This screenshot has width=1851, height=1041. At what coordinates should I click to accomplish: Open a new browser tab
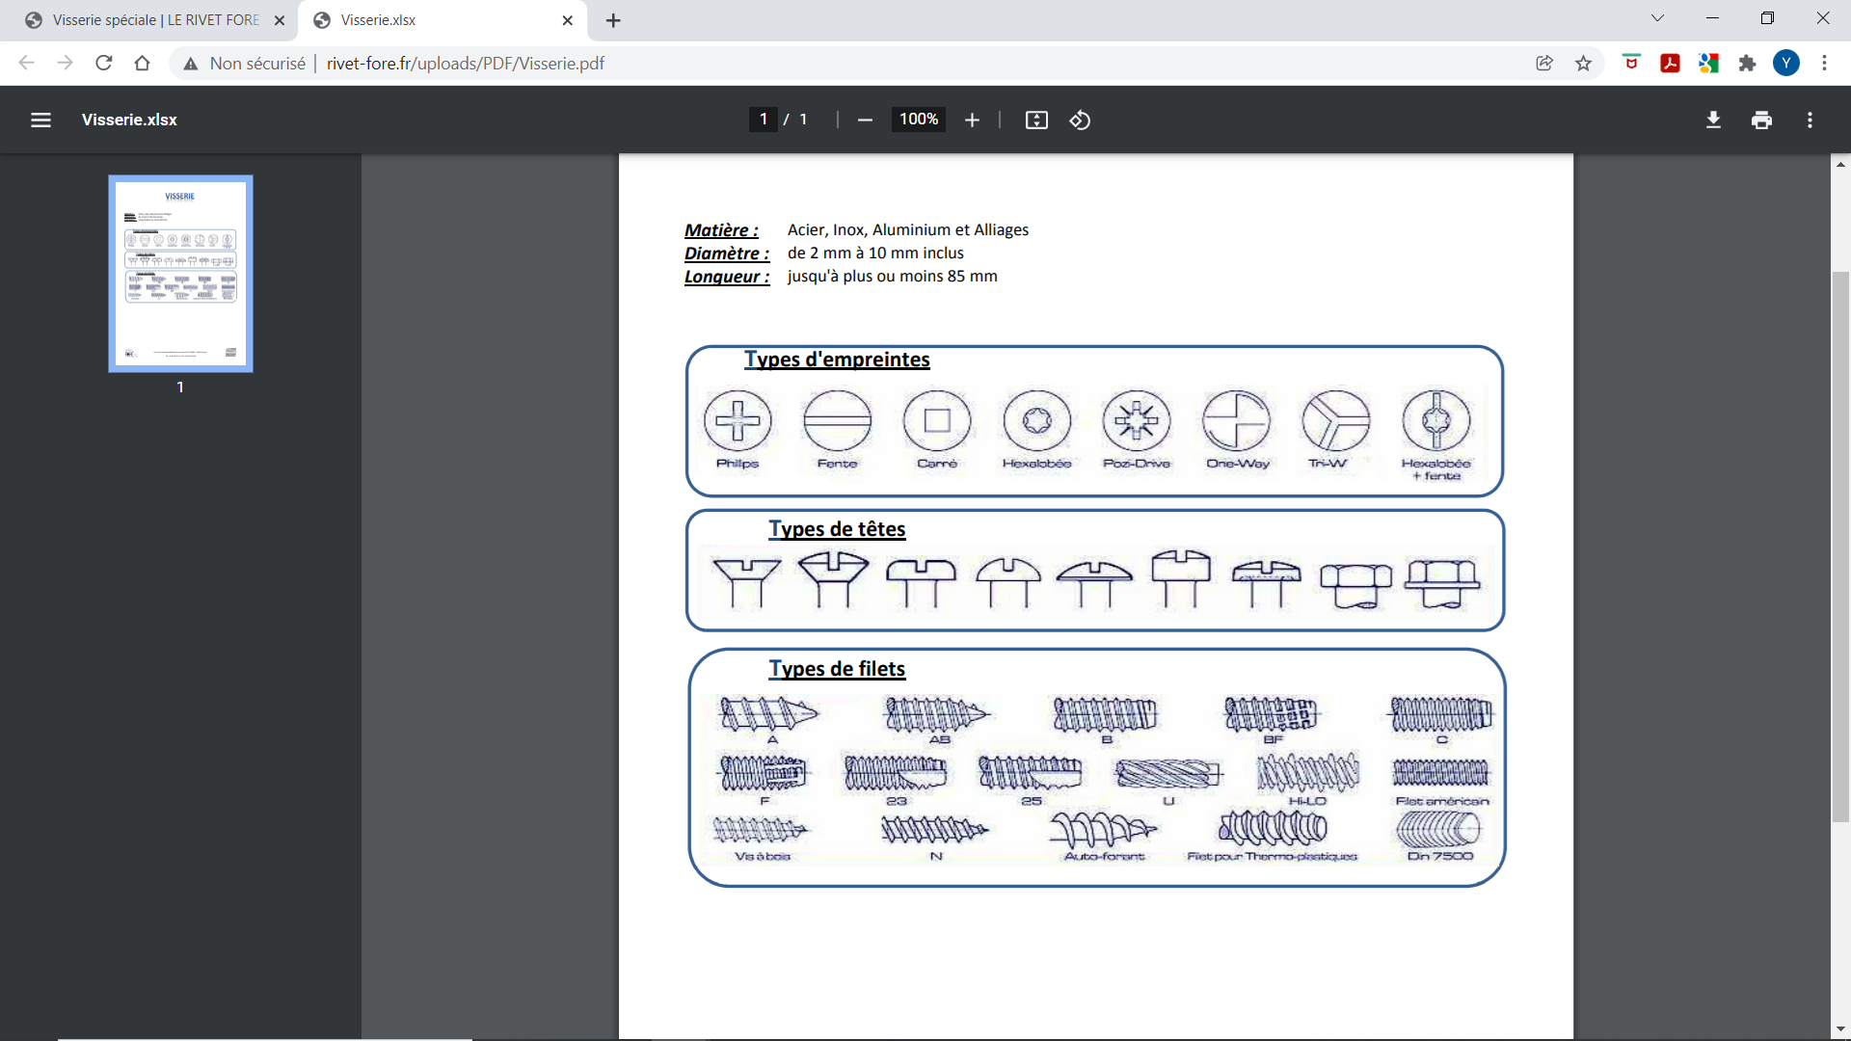pyautogui.click(x=613, y=20)
